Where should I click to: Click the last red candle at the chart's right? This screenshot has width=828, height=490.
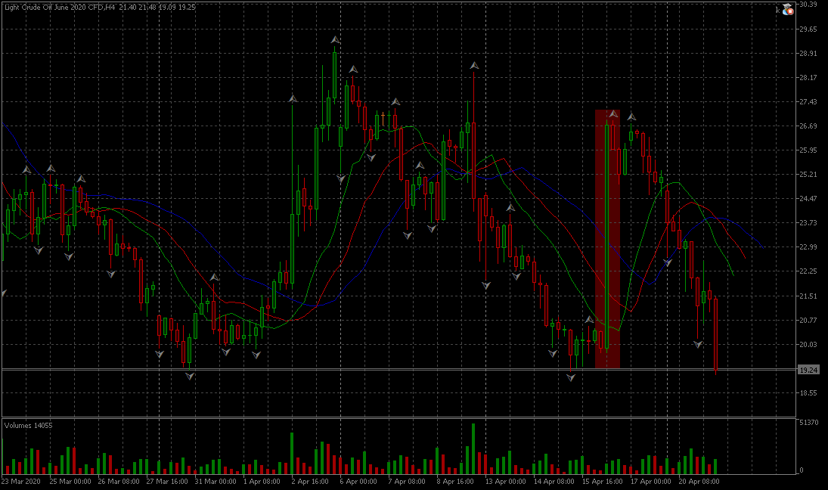715,333
